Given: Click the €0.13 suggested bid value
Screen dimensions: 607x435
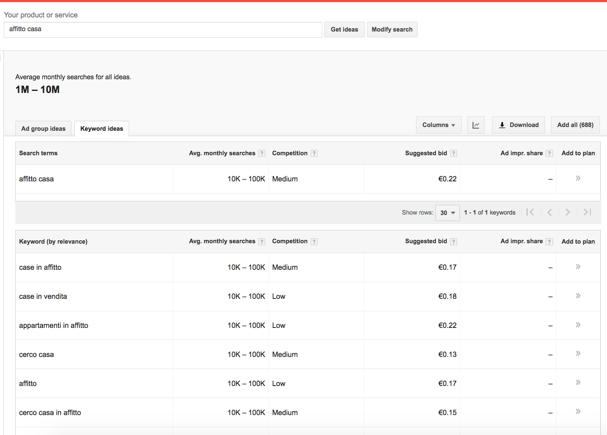Looking at the screenshot, I should point(447,354).
